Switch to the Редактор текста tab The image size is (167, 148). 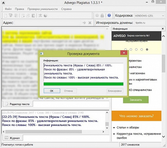pos(18,104)
